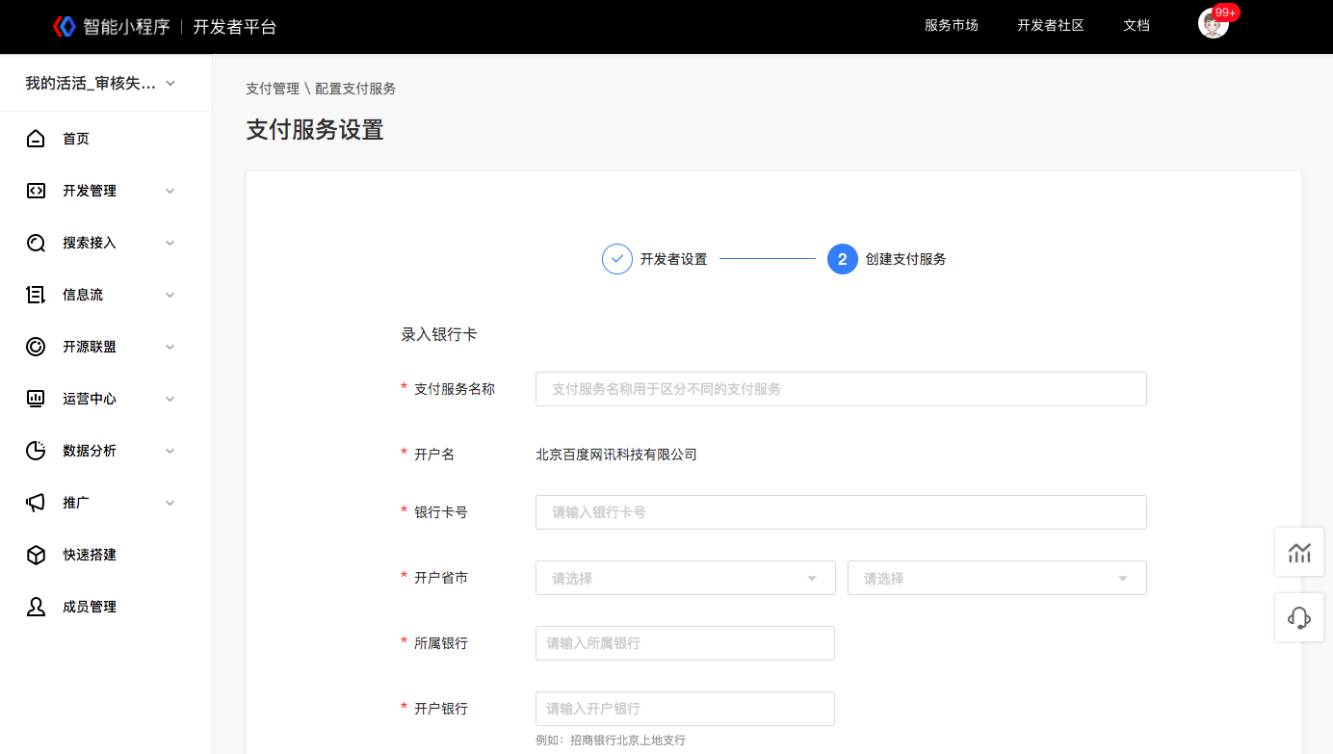The image size is (1333, 754).
Task: Open the province dropdown under 开户省市
Action: (x=686, y=578)
